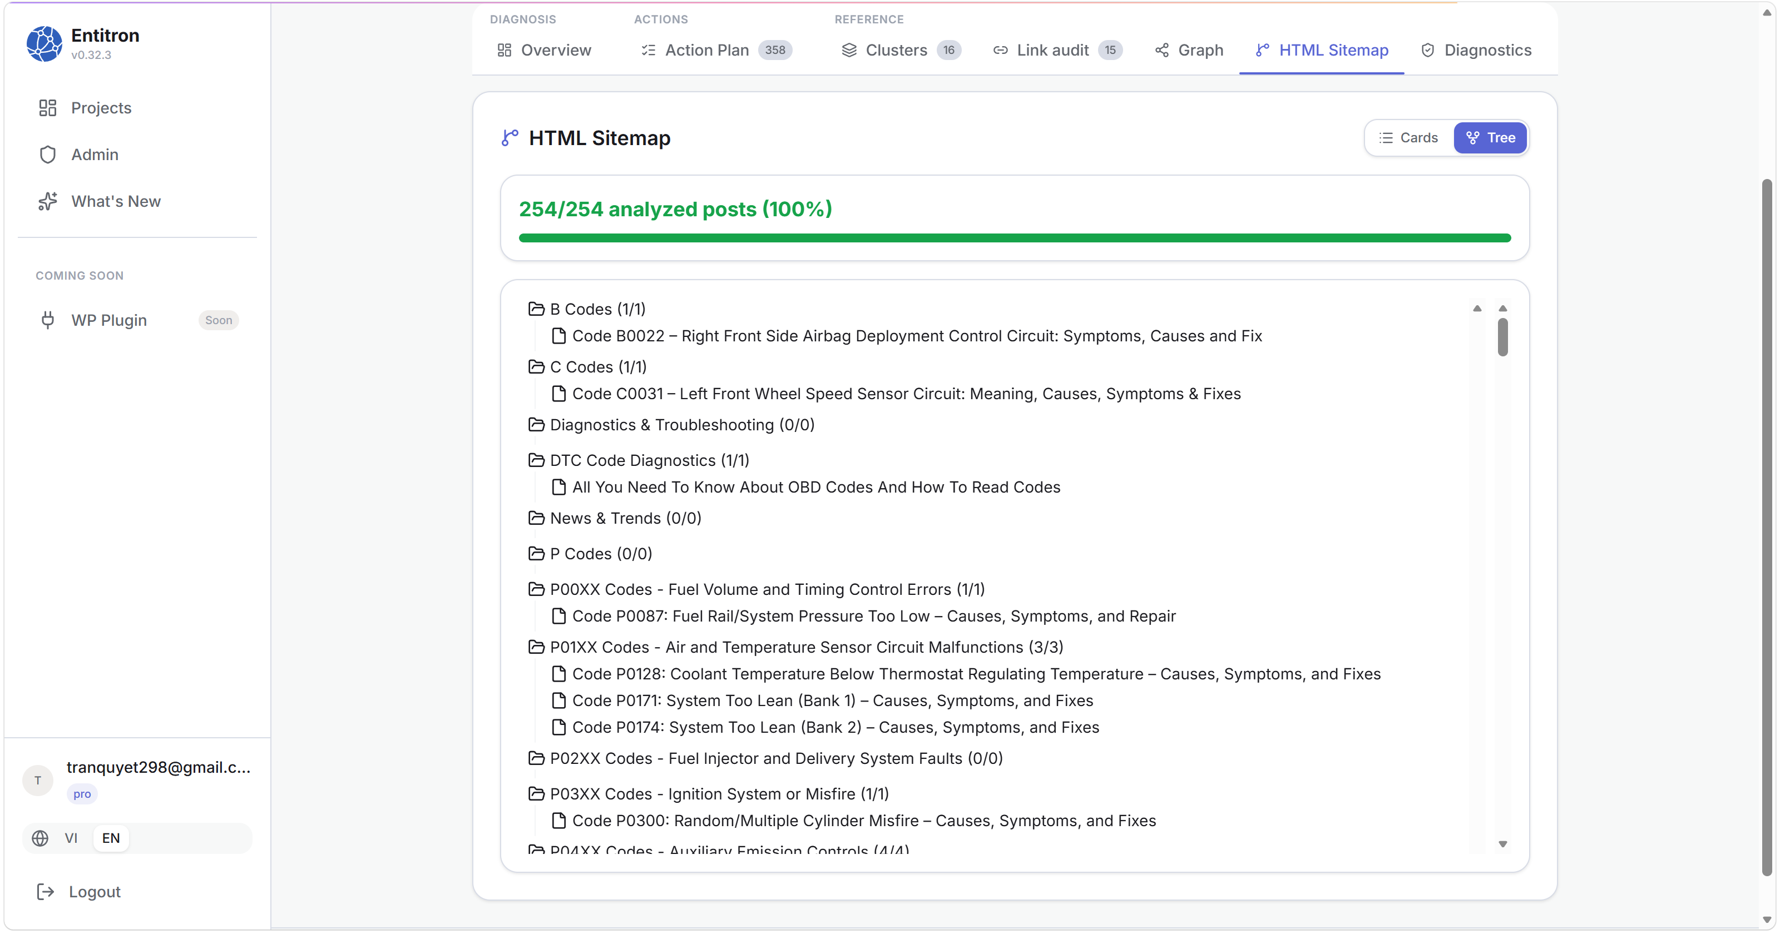Switch interface language to VI
The height and width of the screenshot is (934, 1780).
[x=71, y=838]
